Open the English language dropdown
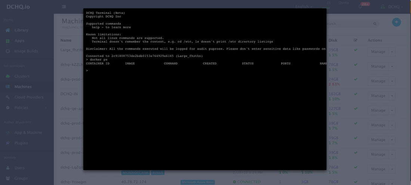Image resolution: width=411 pixels, height=185 pixels. click(x=303, y=7)
